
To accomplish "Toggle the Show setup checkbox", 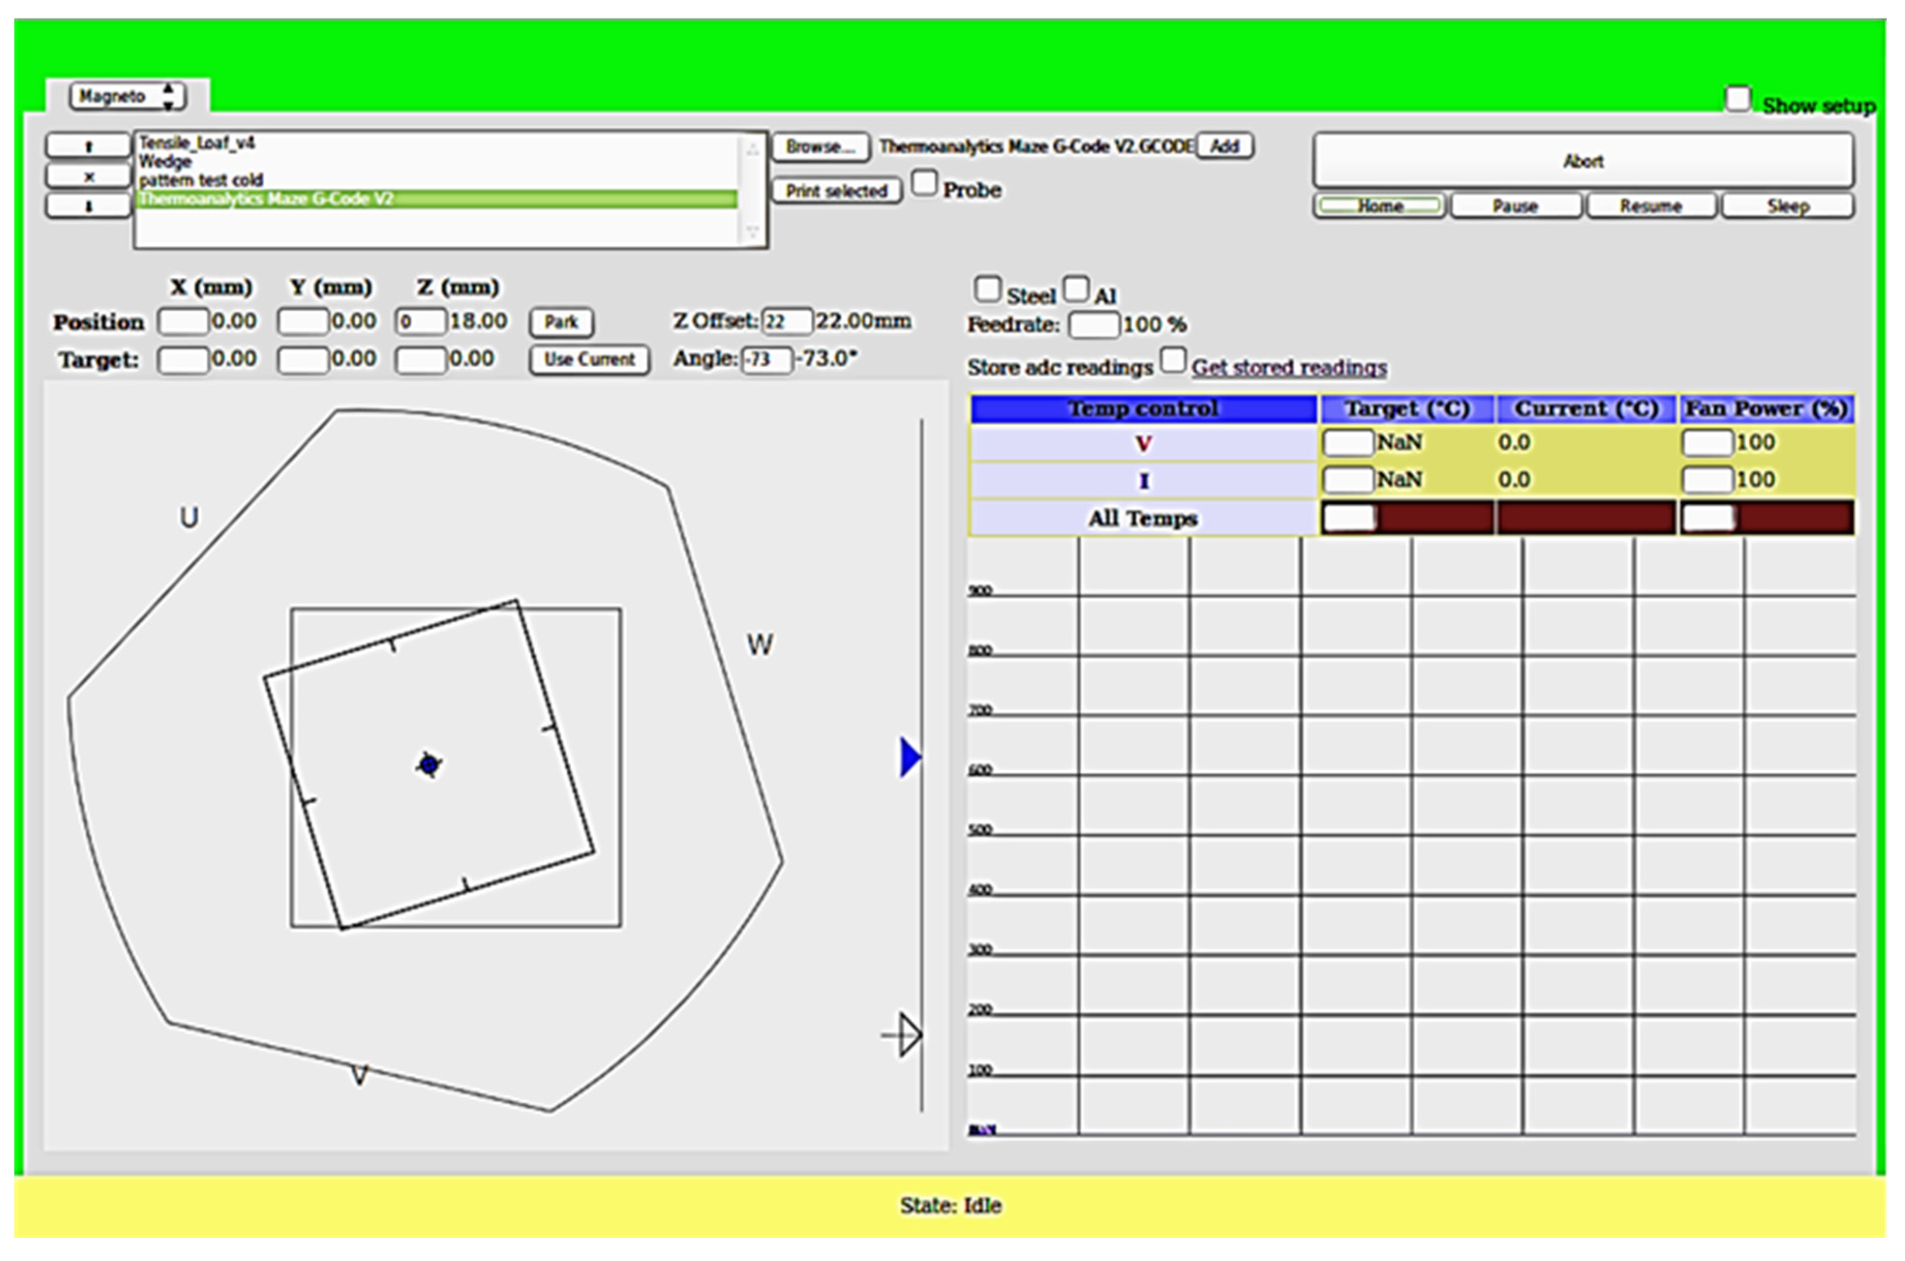I will (1737, 100).
